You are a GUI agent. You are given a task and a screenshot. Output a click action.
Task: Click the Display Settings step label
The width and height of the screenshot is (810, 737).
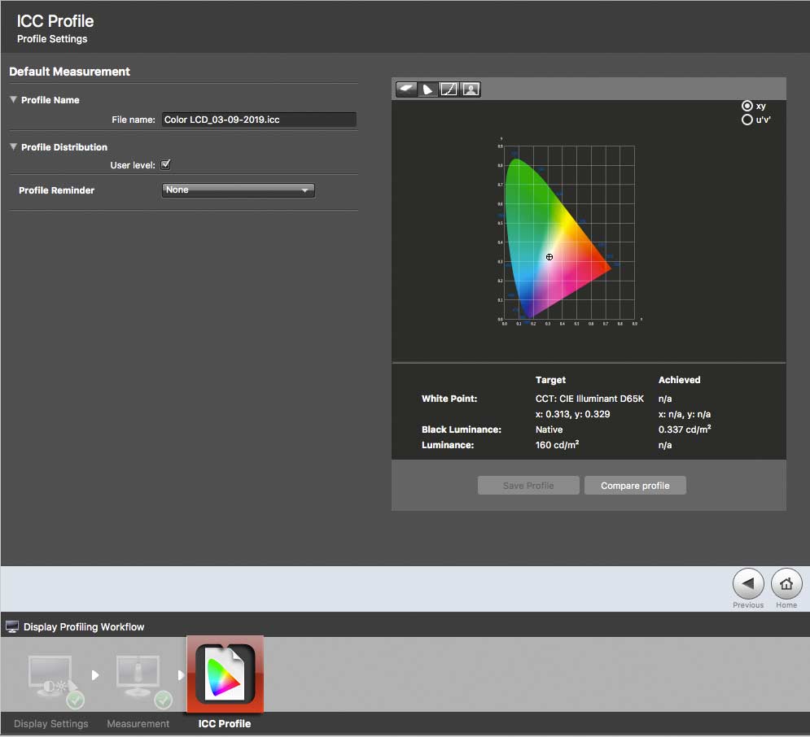[x=51, y=724]
